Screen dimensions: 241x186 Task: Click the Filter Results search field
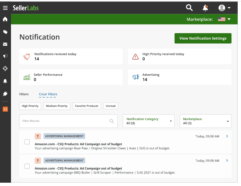[65, 121]
